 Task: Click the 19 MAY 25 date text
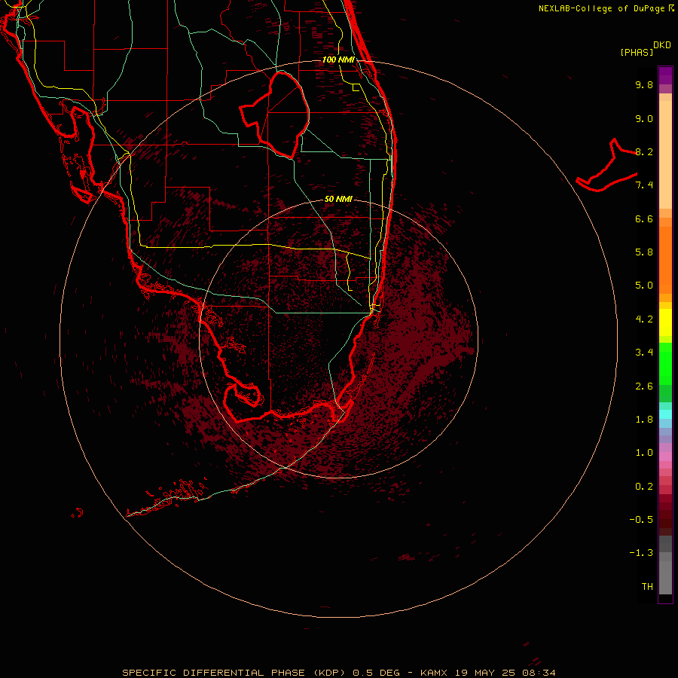click(484, 673)
